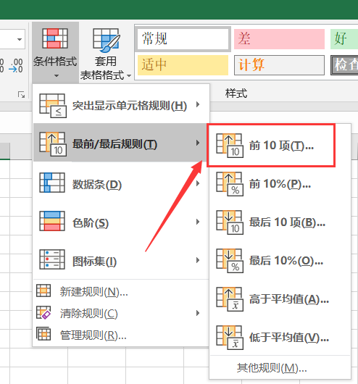Click the 样式 group label
358x384 pixels.
pos(236,93)
